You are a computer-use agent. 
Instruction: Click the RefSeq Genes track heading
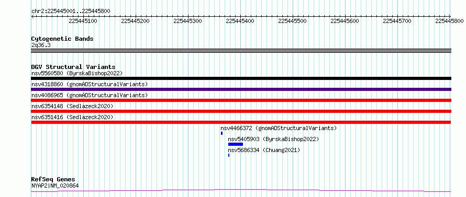pos(53,180)
